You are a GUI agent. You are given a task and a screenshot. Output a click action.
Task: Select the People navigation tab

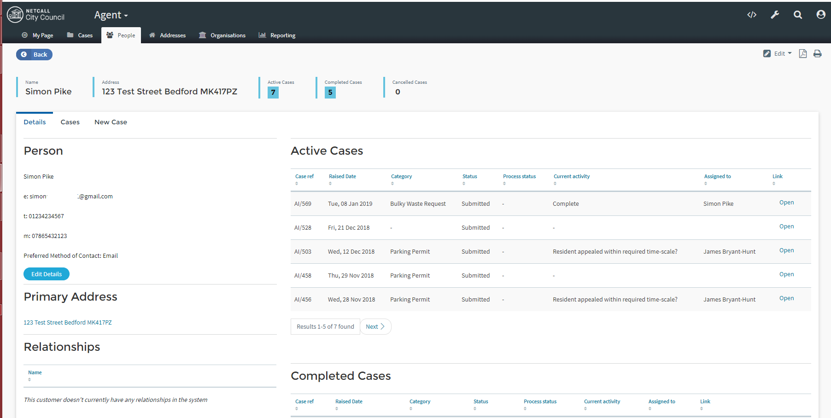121,35
